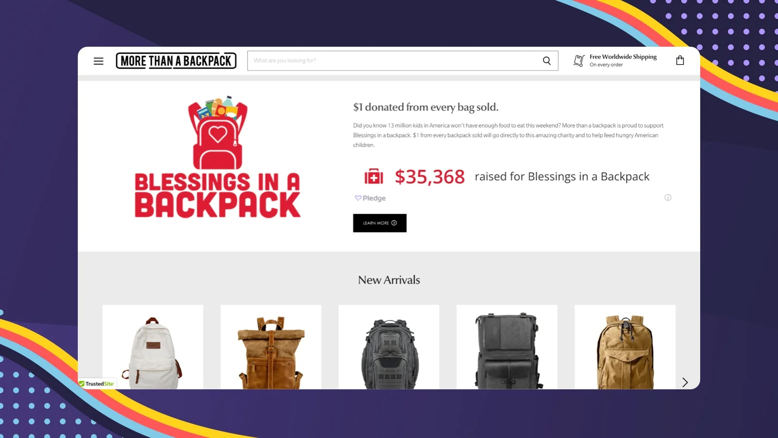Click the Pledge heart logo

coord(358,198)
